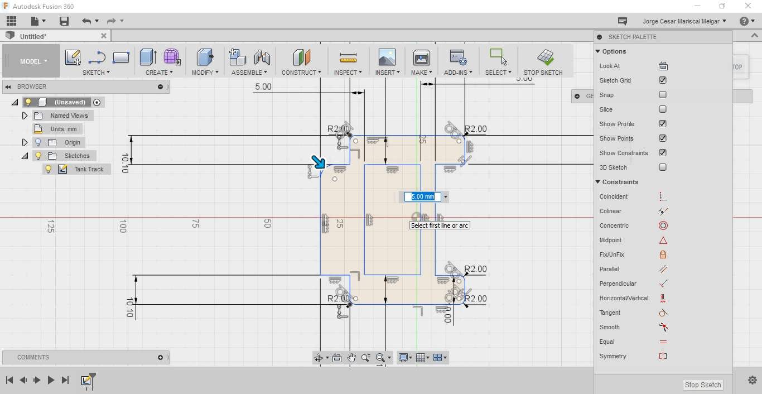Collapse the Constraints section
Screen dimensions: 762x394
[598, 182]
